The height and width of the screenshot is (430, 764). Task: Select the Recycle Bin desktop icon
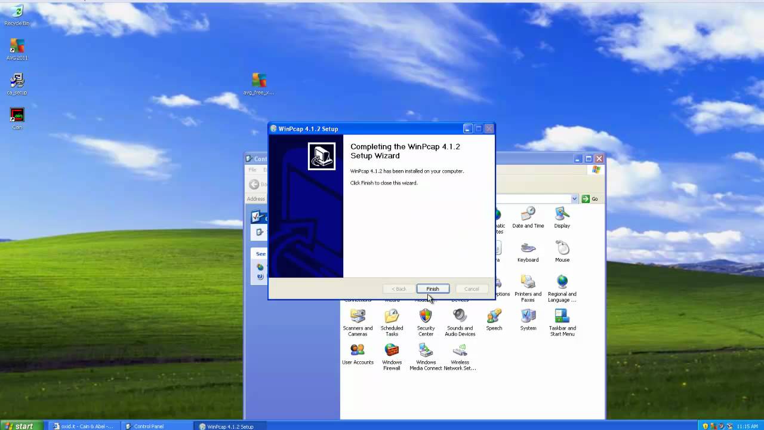pos(17,16)
